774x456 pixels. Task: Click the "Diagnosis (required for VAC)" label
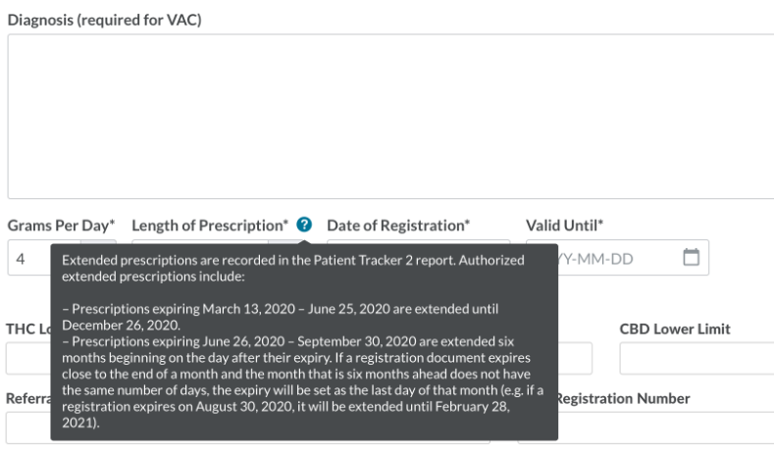(x=105, y=20)
